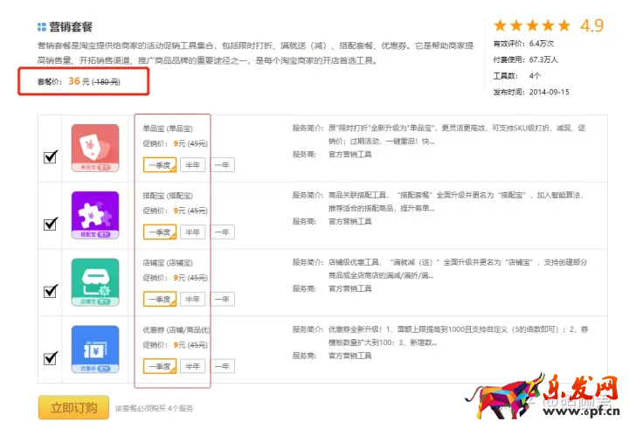Click 优惠券's 促销价 9元 price
The image size is (629, 429).
[x=176, y=345]
